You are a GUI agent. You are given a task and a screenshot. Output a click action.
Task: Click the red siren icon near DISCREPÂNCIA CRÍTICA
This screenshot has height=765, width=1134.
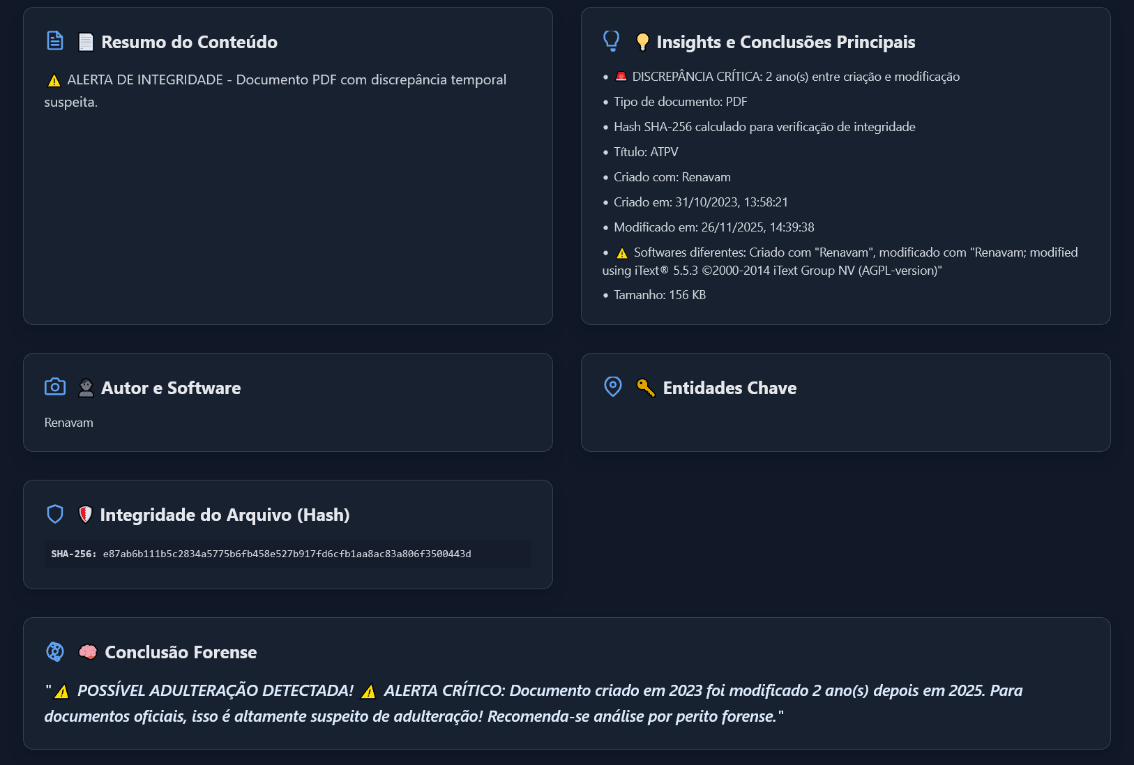click(621, 77)
